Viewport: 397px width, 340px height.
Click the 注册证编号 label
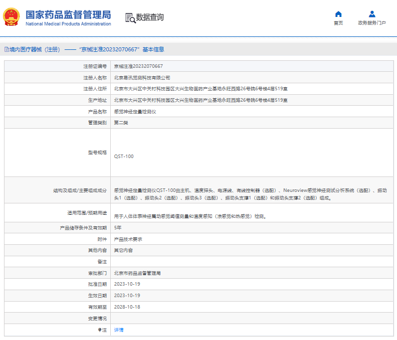click(x=95, y=66)
